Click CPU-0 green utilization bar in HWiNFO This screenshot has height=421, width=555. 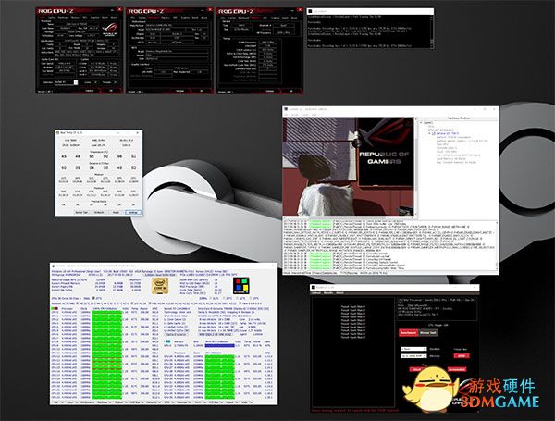point(107,313)
